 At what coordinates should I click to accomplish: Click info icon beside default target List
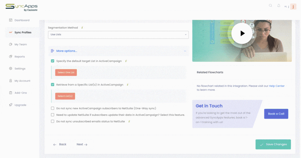coord(126,61)
